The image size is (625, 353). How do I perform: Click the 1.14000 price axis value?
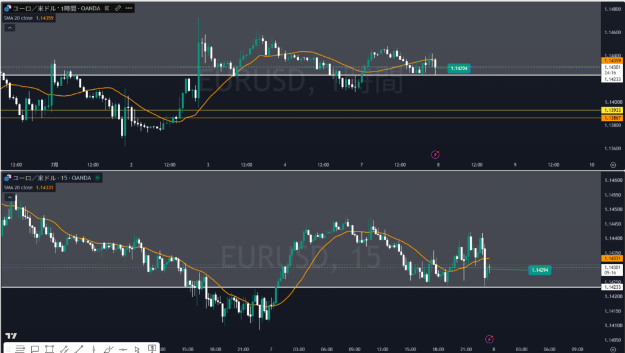click(x=612, y=102)
